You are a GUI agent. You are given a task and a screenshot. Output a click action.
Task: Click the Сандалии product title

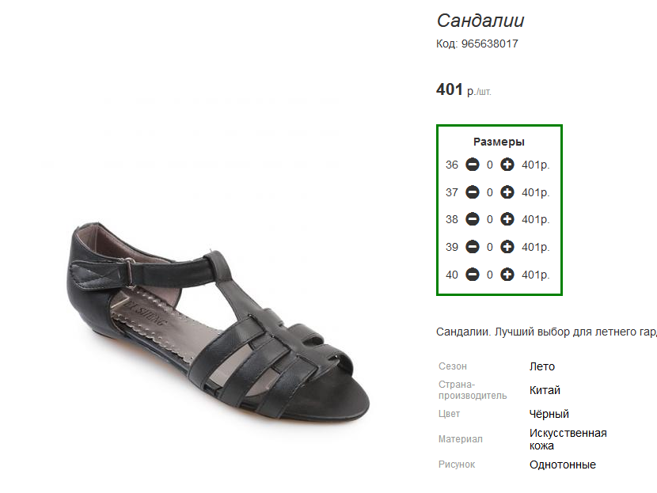480,21
